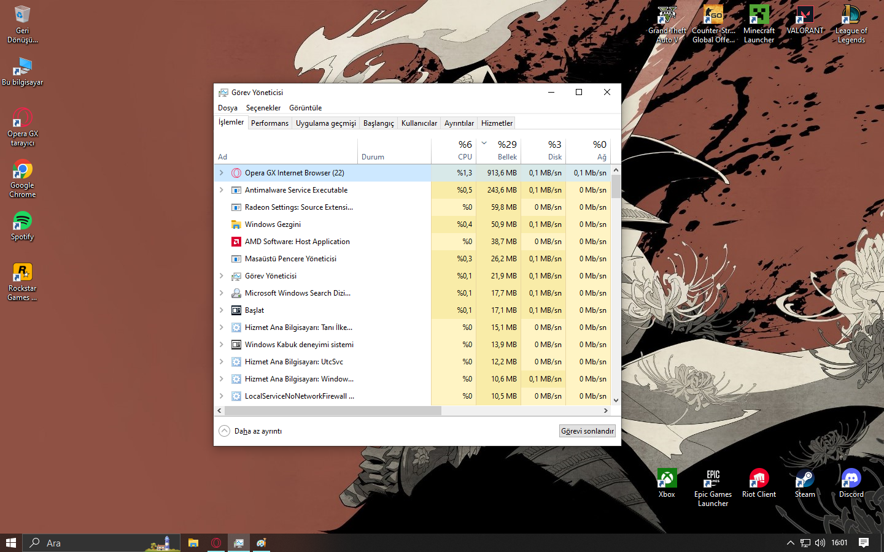Open network status in system tray
The height and width of the screenshot is (552, 884).
805,543
